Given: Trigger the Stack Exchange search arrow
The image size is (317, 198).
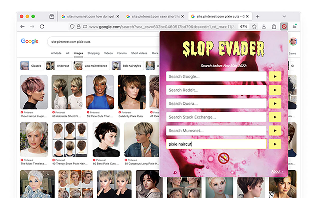Looking at the screenshot, I should [x=275, y=117].
